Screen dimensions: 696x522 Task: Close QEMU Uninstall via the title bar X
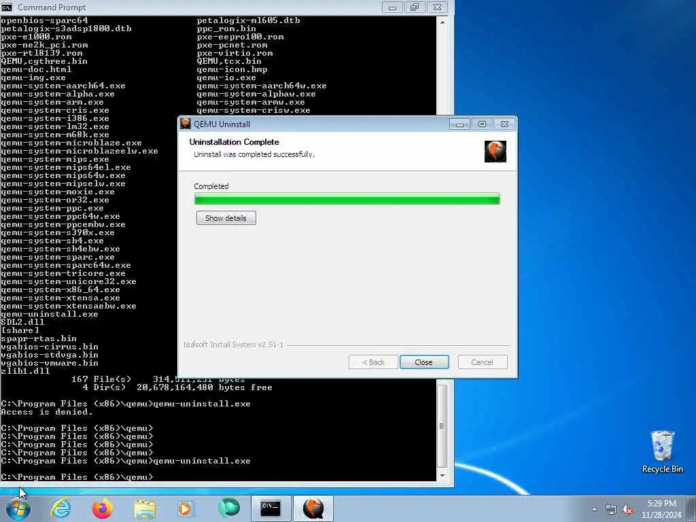click(505, 124)
